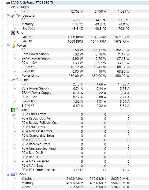Select GPU row under Currents

tap(85, 84)
